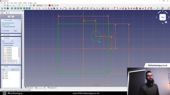Apply the block constraint
This screenshot has width=170, height=95.
(x=137, y=8)
